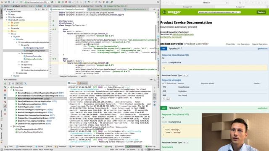Click the IDE corner tool-window toggle icon

[x=1, y=149]
